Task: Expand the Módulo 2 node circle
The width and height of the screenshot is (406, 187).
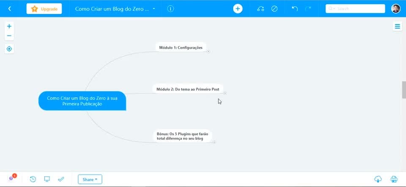Action: click(x=225, y=93)
